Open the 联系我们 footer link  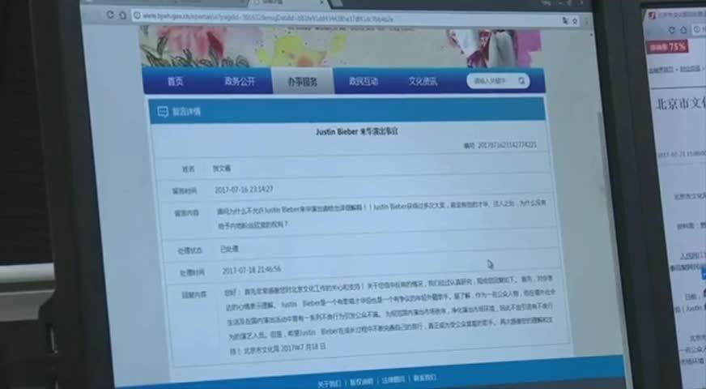[424, 378]
